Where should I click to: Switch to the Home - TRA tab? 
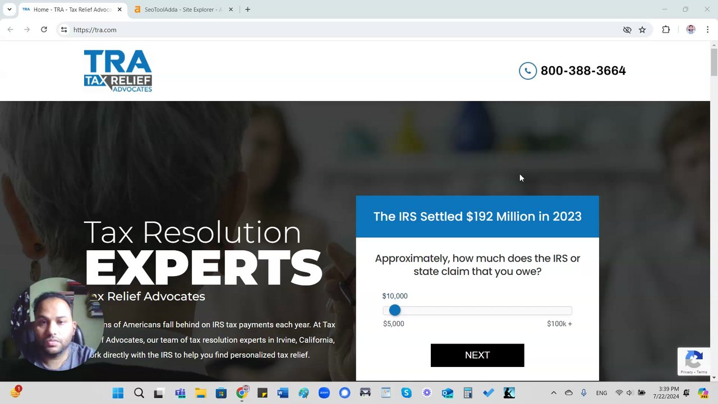click(72, 10)
